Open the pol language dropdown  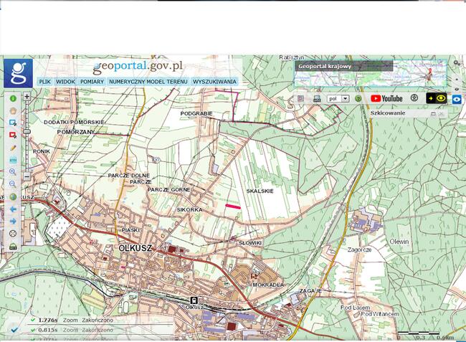338,98
